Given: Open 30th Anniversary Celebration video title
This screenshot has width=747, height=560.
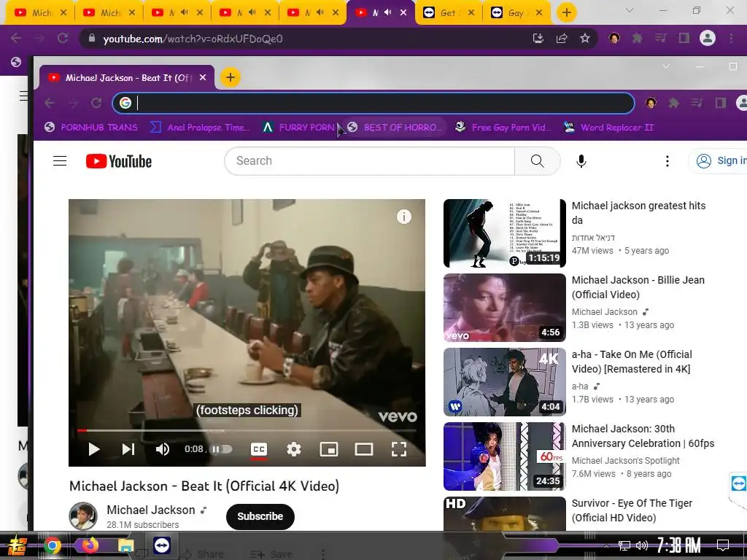Looking at the screenshot, I should click(x=643, y=436).
